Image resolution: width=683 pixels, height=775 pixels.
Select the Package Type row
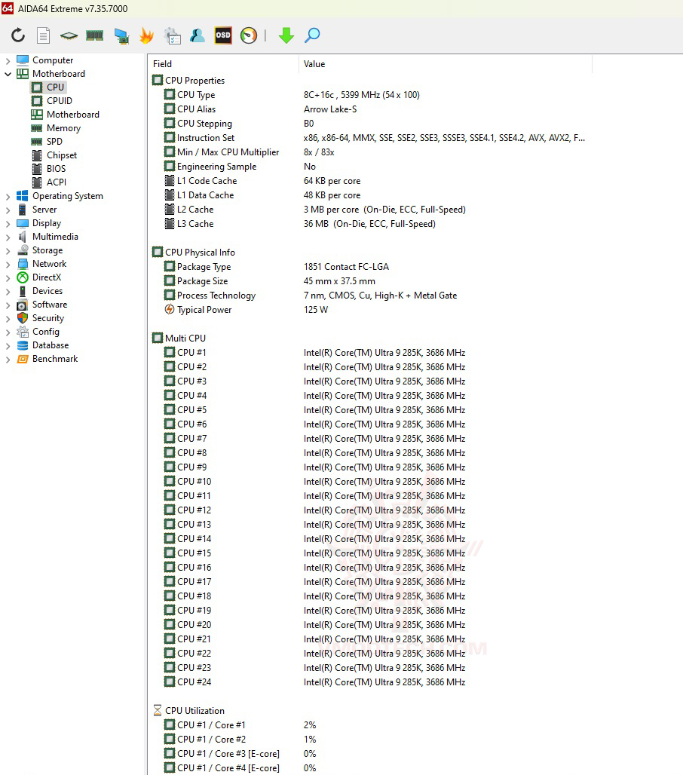pyautogui.click(x=369, y=266)
